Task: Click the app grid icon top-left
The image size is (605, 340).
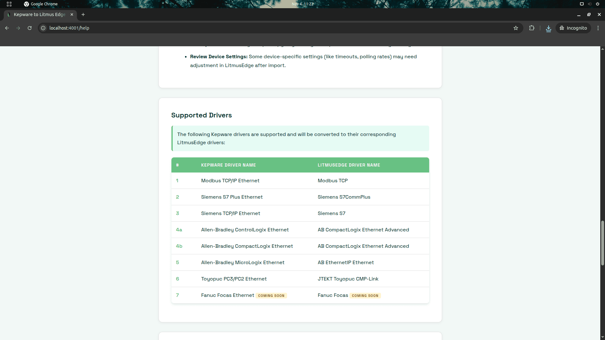Action: (9, 4)
